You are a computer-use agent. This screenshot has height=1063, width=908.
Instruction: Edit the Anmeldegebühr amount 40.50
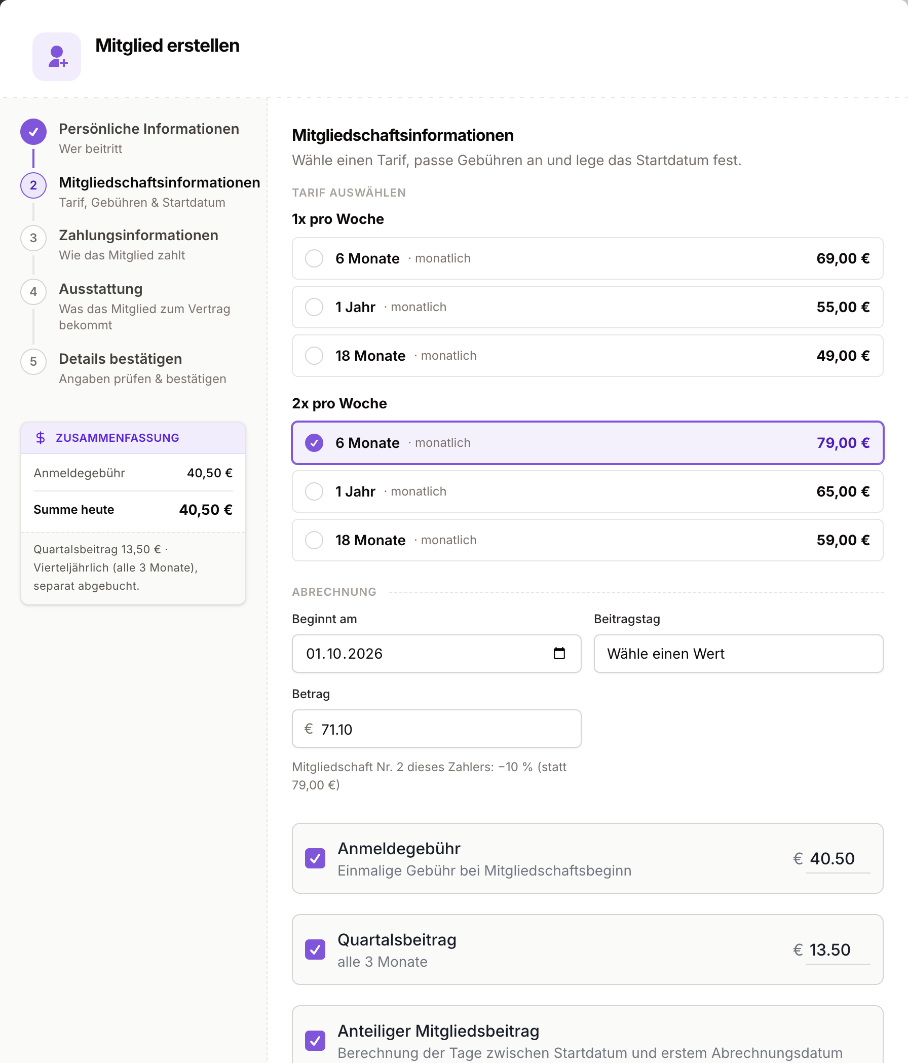tap(837, 859)
